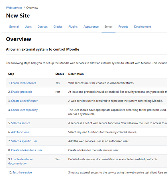Select the Yes status for Enable web services
Image resolution: width=167 pixels, height=180 pixels.
coord(57,83)
